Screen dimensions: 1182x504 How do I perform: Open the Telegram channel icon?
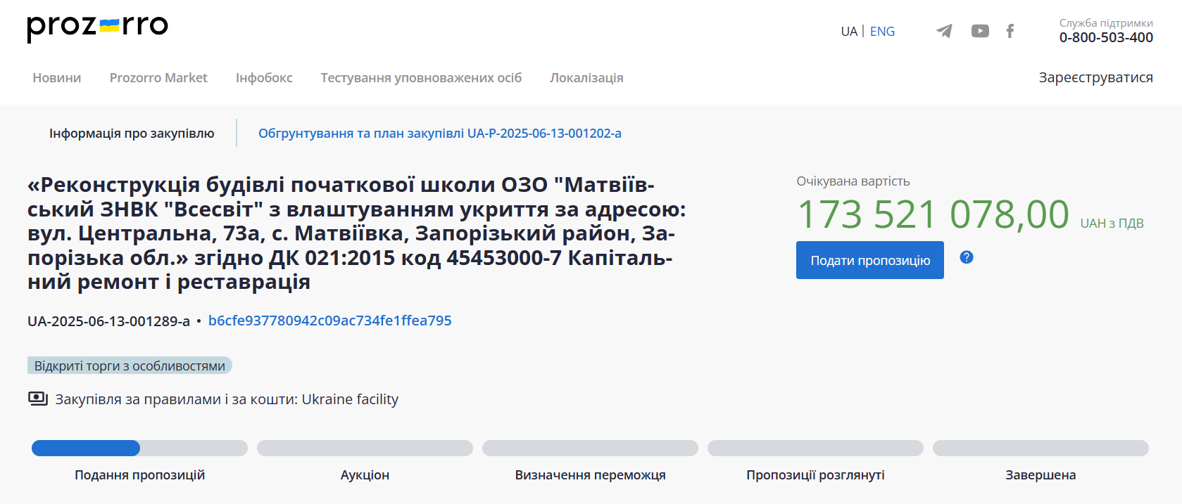[x=944, y=31]
